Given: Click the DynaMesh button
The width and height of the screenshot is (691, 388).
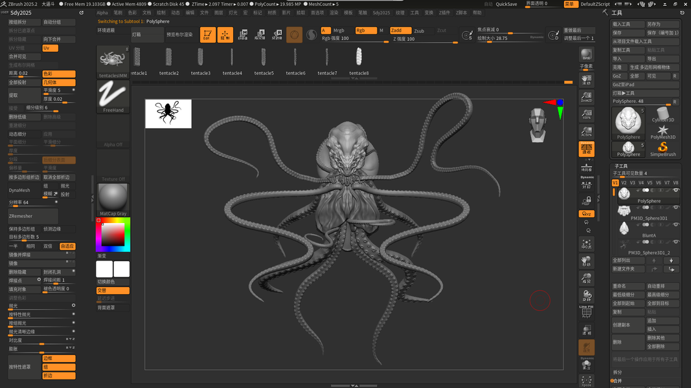Looking at the screenshot, I should pos(19,190).
